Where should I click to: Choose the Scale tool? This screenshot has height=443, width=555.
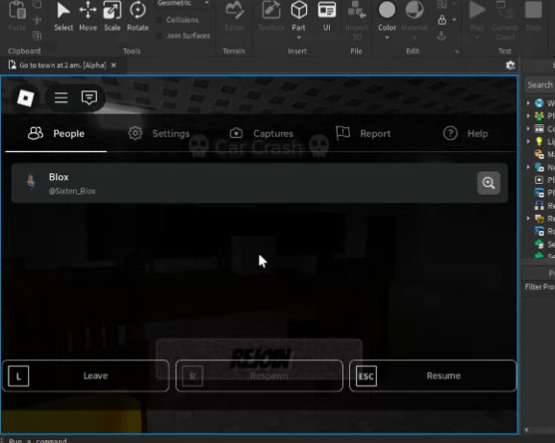tap(112, 16)
